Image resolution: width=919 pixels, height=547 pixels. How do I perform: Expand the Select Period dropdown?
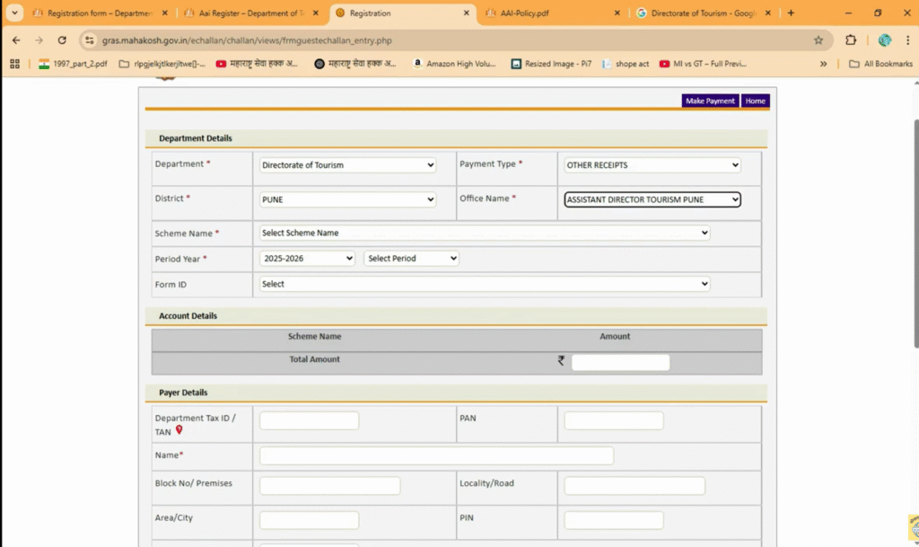pos(411,259)
